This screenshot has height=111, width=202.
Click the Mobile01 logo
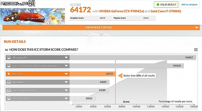[18, 3]
